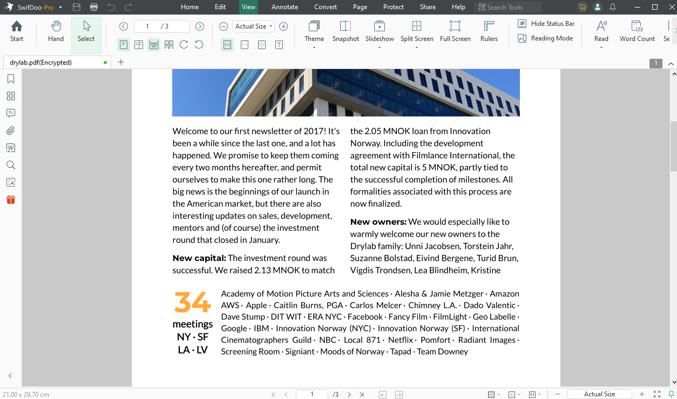The image size is (677, 399).
Task: Expand the Theme dropdown
Action: pos(314,47)
